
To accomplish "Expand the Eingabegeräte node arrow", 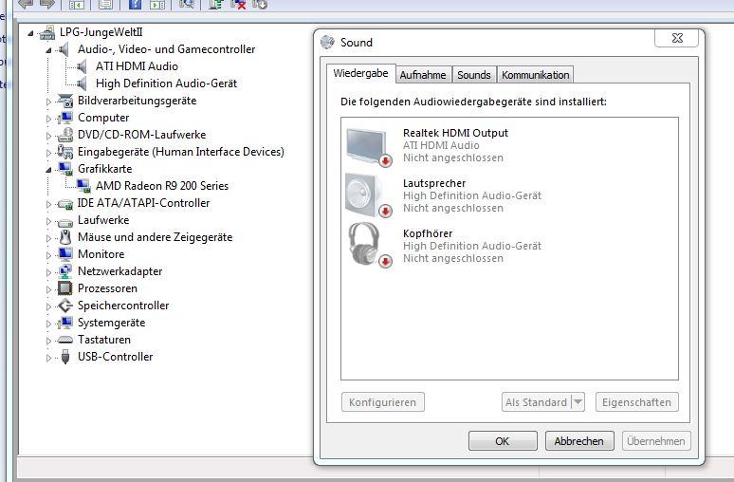I will click(x=48, y=153).
